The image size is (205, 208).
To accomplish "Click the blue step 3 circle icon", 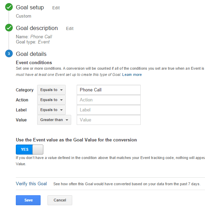I will (x=9, y=53).
